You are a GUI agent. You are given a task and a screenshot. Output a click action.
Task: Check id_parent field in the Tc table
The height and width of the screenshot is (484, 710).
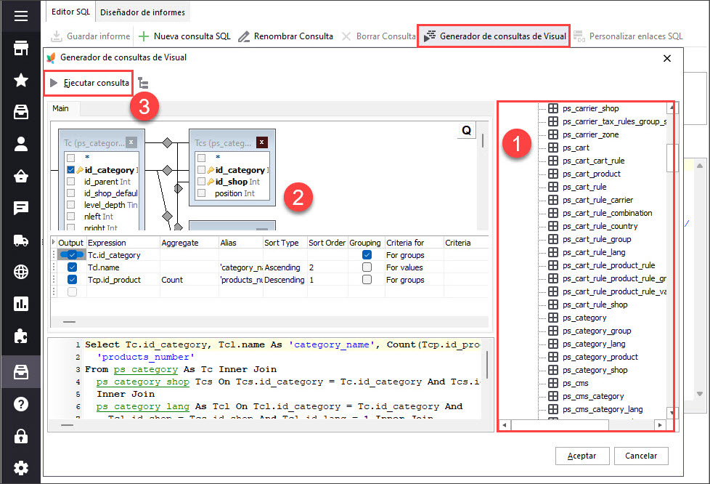point(70,182)
